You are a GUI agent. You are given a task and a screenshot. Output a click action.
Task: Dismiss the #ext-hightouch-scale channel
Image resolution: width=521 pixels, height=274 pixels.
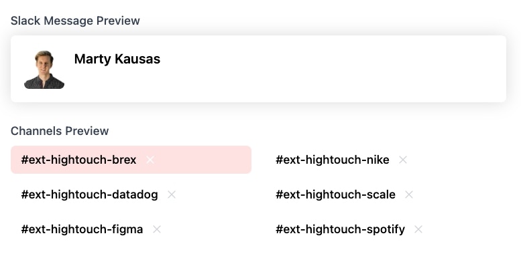click(x=409, y=194)
